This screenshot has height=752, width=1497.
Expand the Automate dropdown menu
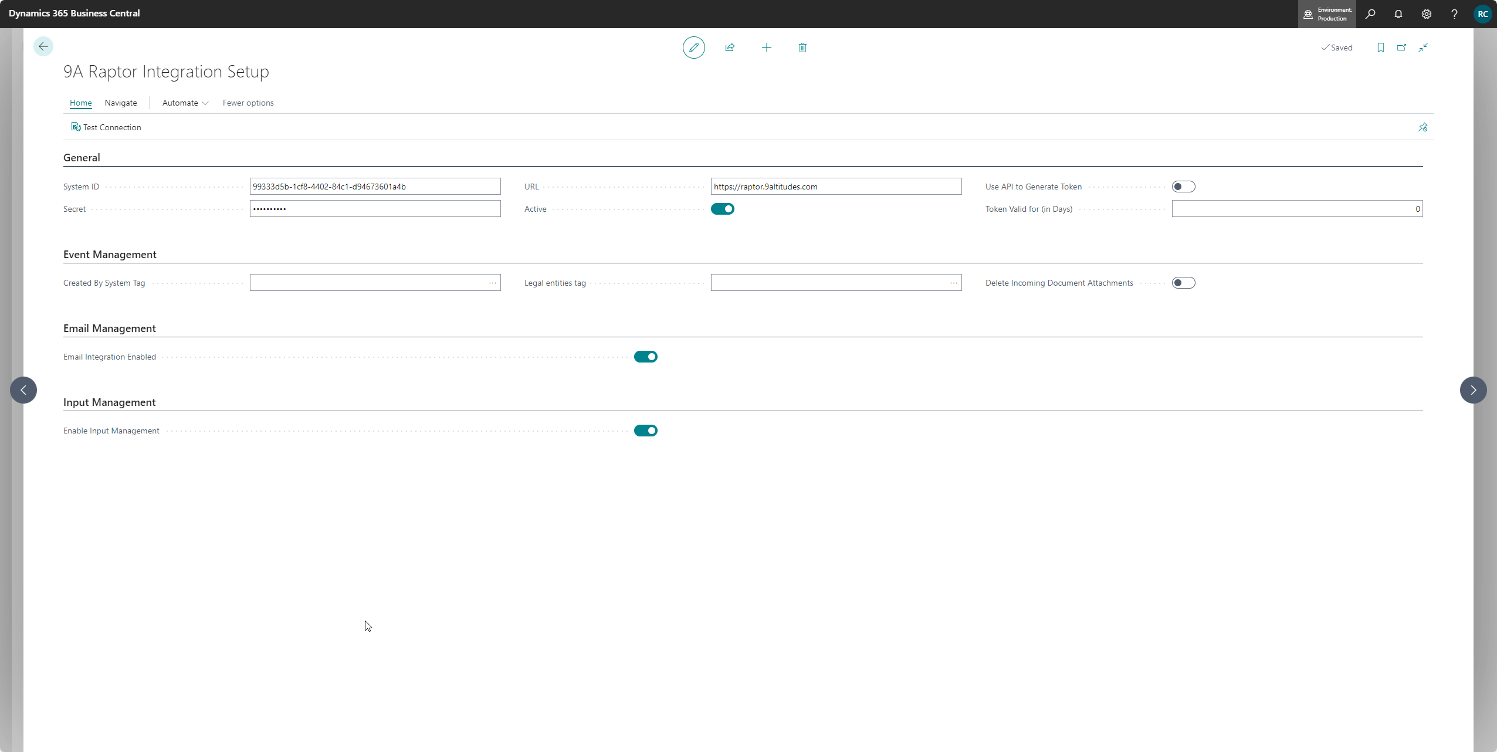click(185, 103)
